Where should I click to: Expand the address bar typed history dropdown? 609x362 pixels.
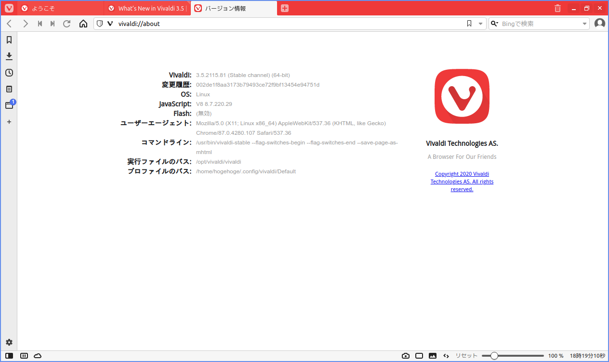click(x=480, y=24)
